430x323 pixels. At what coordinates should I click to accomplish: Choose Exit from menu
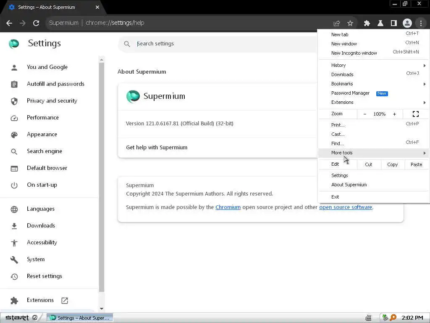click(x=373, y=197)
